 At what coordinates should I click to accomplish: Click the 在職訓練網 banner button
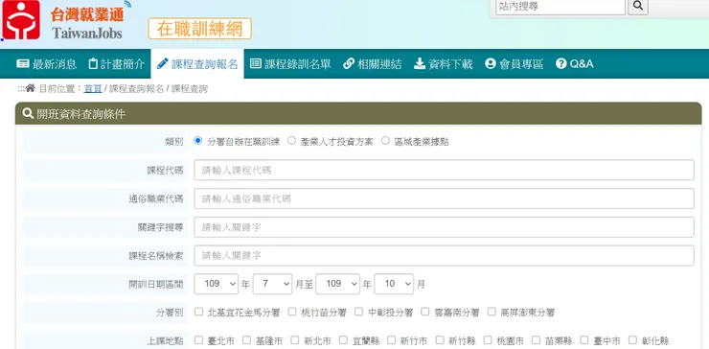[200, 29]
